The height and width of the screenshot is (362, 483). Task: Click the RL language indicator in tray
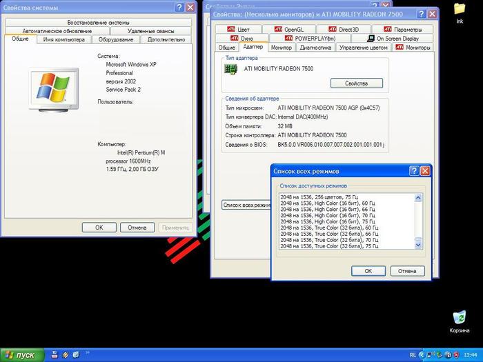(x=413, y=355)
